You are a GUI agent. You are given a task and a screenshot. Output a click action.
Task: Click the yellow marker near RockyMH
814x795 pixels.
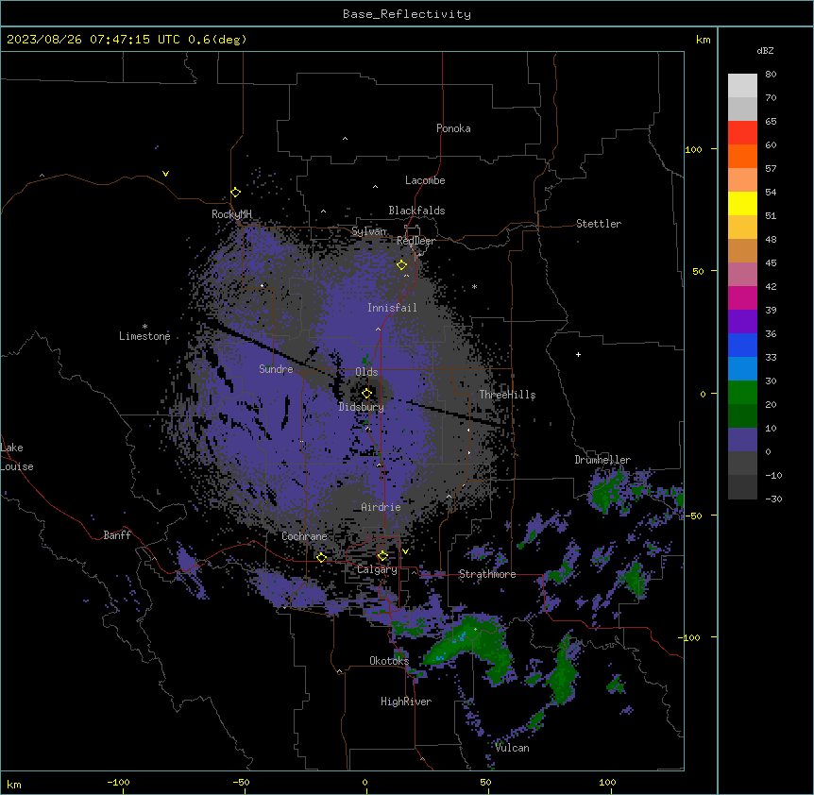pyautogui.click(x=236, y=193)
